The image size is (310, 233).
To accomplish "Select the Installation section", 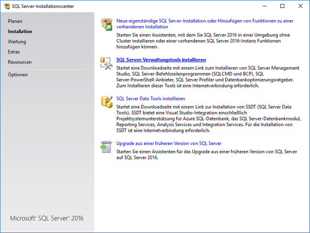I will 20,31.
